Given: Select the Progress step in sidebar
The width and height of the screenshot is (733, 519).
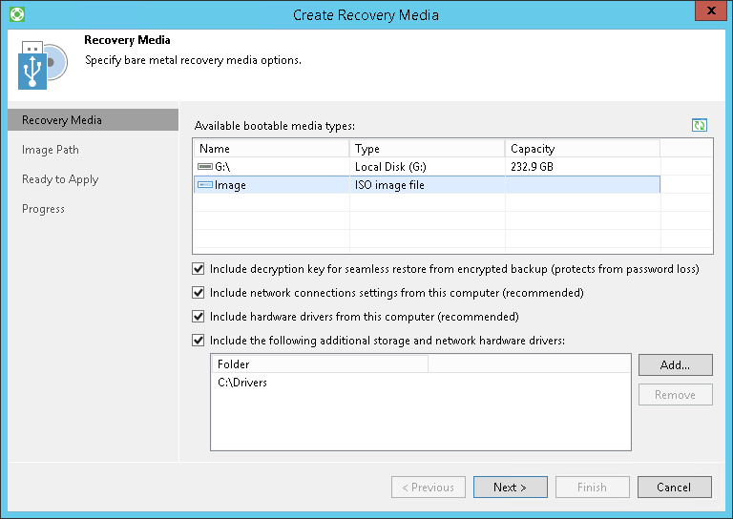Looking at the screenshot, I should 44,209.
